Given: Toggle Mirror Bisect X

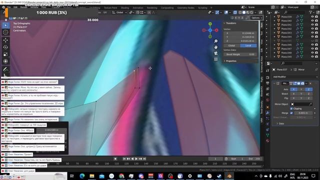Looking at the screenshot, I should [293, 94].
